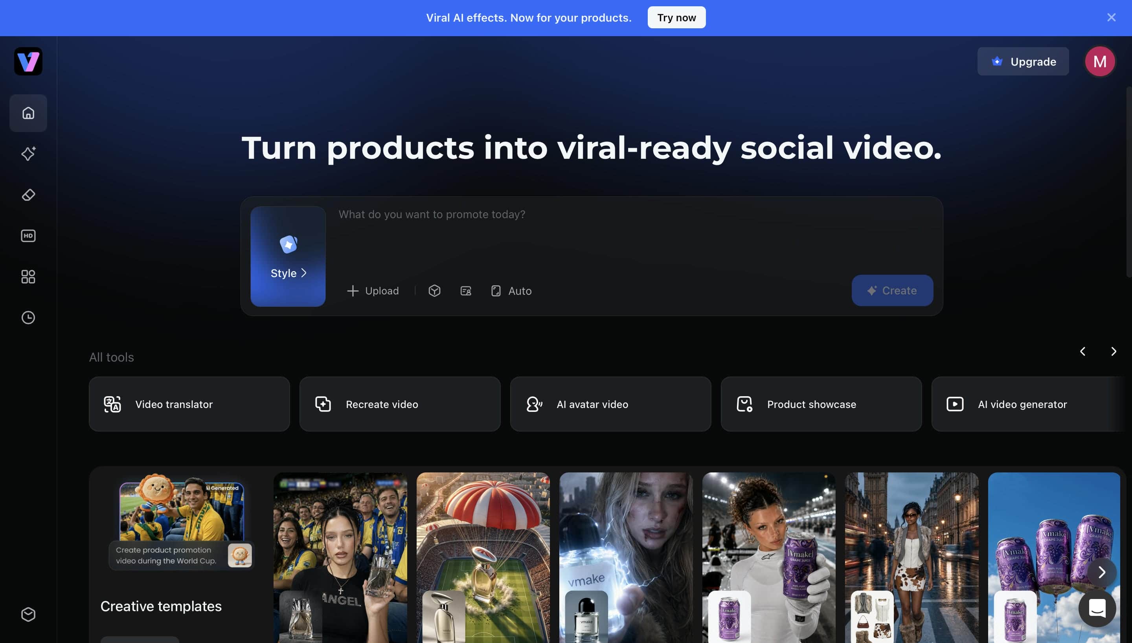The height and width of the screenshot is (643, 1132).
Task: Open the Style picker tile
Action: point(288,257)
